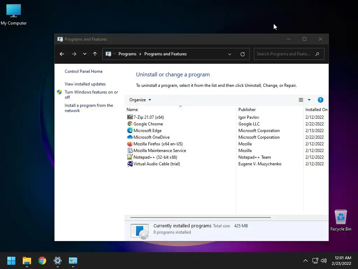Select the Microsoft OneDrive program name
This screenshot has height=269, width=358.
[x=152, y=137]
